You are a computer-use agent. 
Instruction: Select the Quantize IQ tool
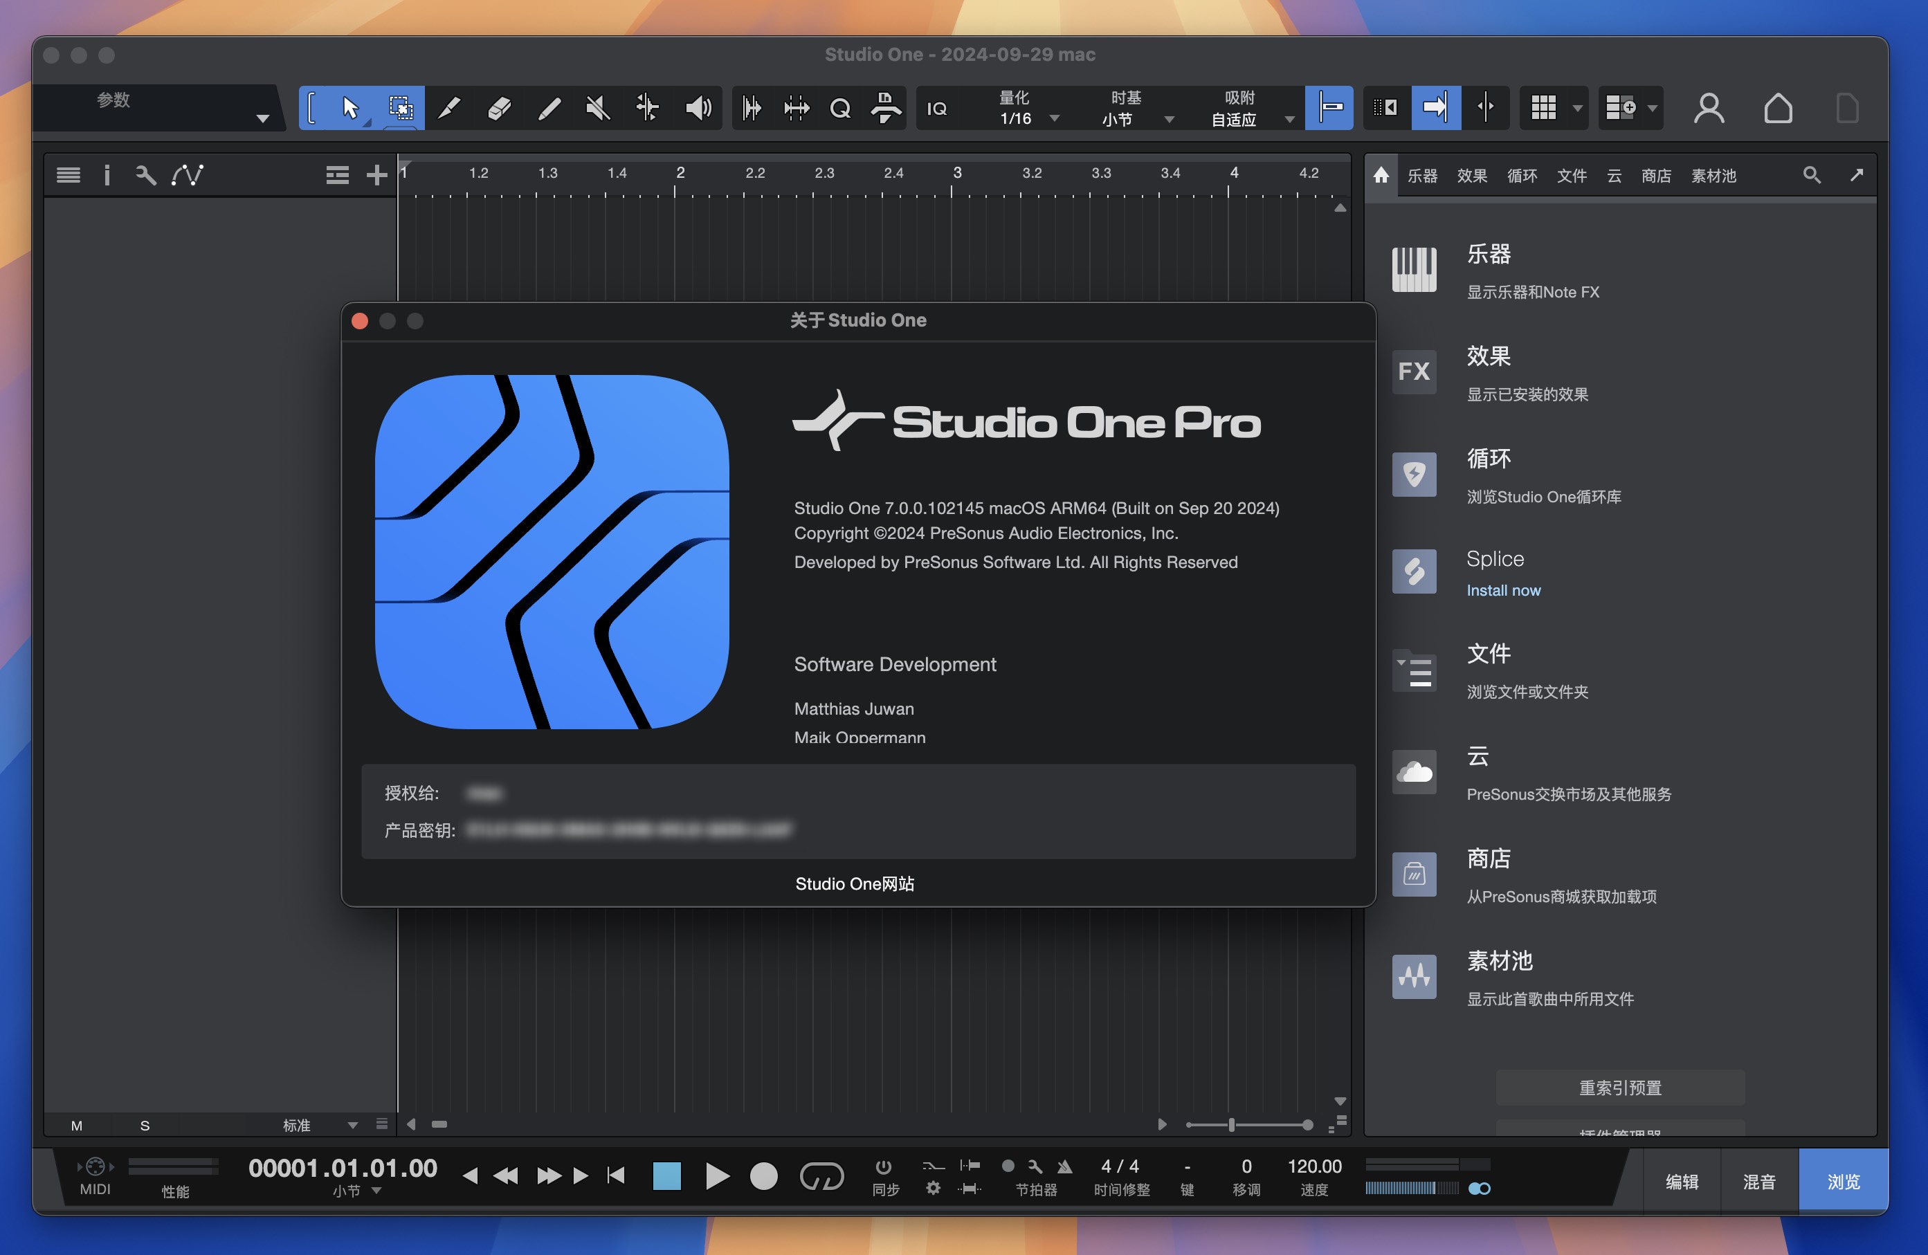coord(936,107)
